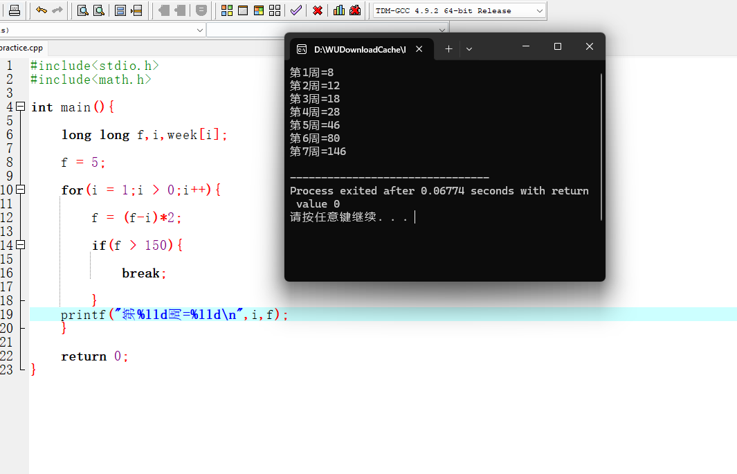Viewport: 737px width, 474px height.
Task: Click terminal output '第3周=18'
Action: (x=314, y=99)
